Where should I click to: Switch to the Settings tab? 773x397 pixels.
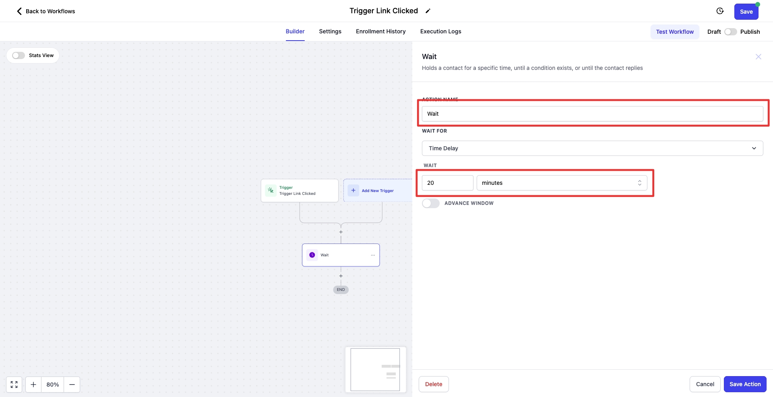click(330, 31)
